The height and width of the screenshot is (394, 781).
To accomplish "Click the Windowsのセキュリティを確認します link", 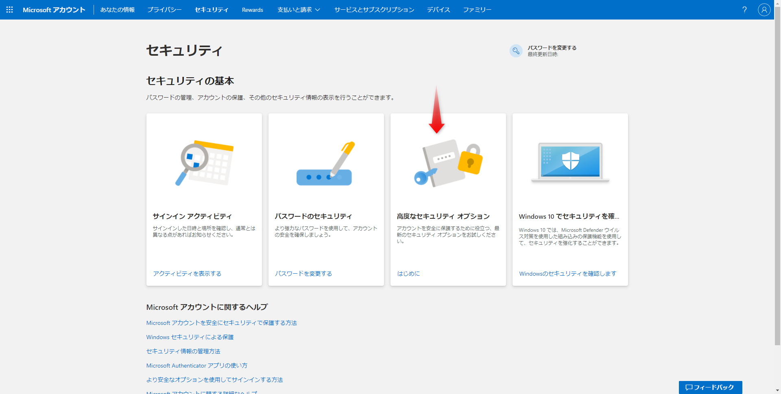I will coord(567,274).
